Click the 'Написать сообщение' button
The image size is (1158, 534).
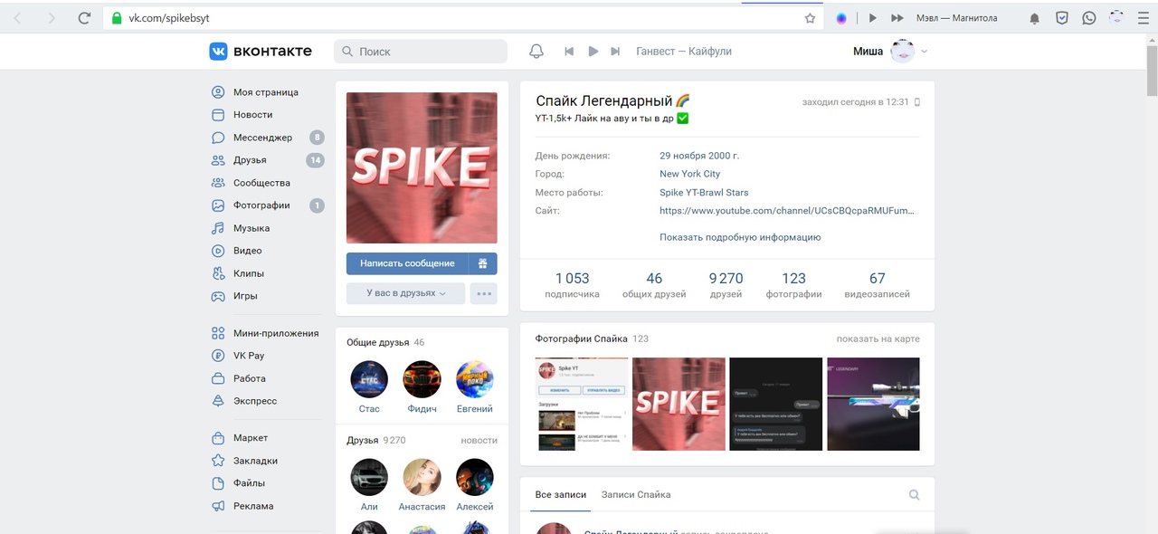pos(407,263)
